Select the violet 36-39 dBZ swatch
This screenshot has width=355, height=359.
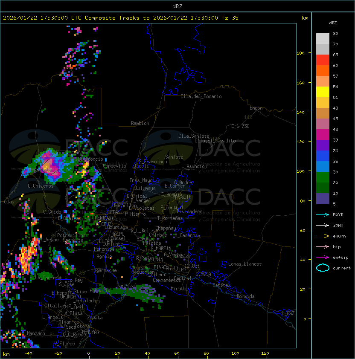pyautogui.click(x=323, y=145)
